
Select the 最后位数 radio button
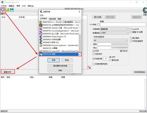(110, 60)
